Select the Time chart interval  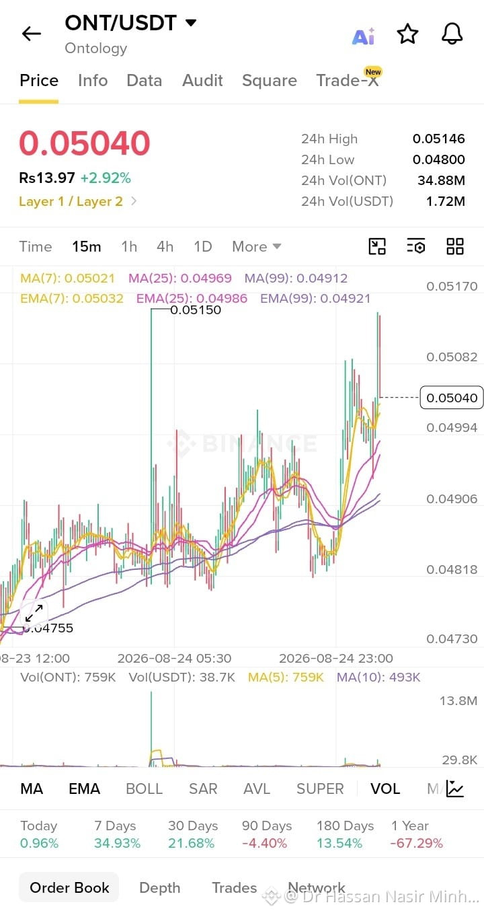[36, 246]
